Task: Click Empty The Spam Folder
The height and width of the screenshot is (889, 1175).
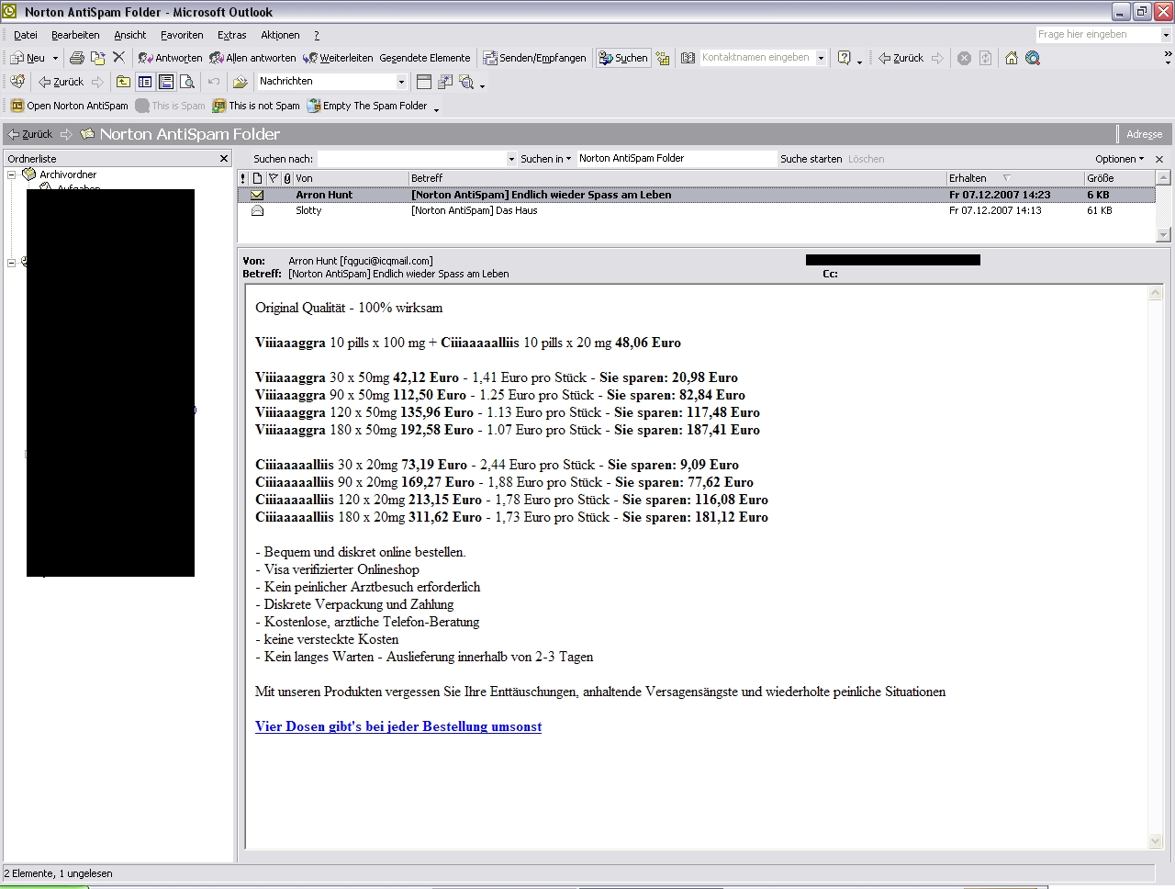Action: pos(367,106)
